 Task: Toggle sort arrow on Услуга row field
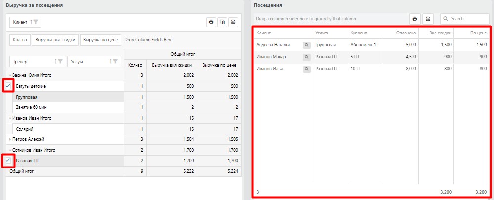(x=111, y=62)
